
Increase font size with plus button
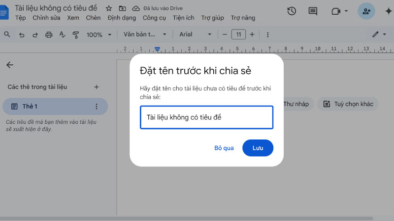[252, 35]
